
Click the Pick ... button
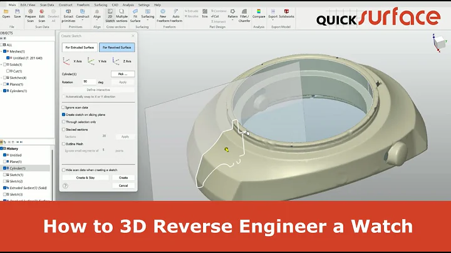[x=123, y=74]
